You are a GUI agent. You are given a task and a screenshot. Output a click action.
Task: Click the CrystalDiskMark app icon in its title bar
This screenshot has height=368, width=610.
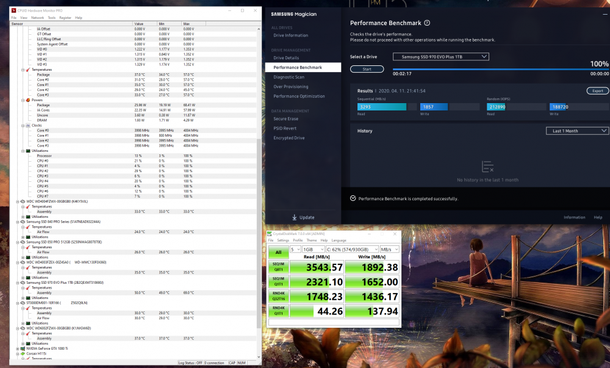(x=269, y=234)
